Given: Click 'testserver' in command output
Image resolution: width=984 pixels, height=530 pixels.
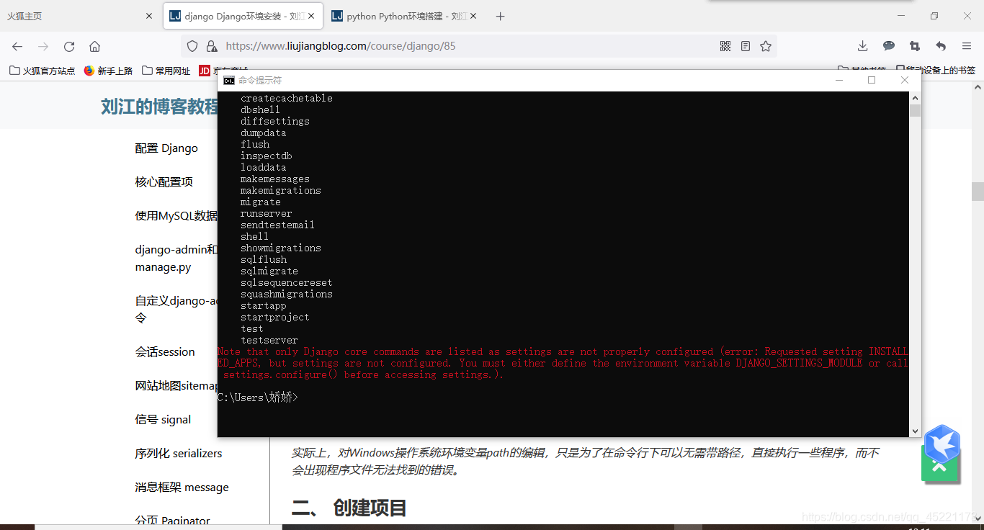Looking at the screenshot, I should (269, 341).
